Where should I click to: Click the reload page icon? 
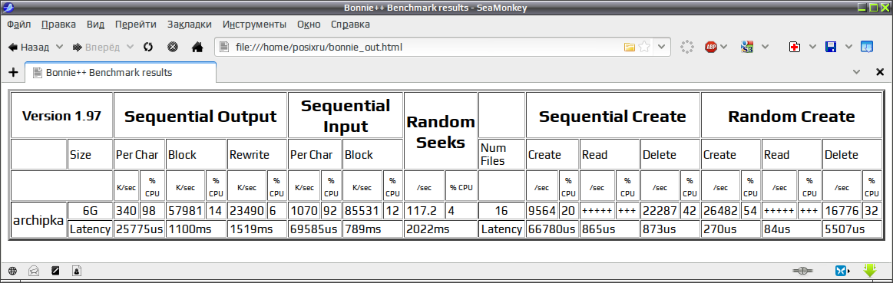pos(147,47)
